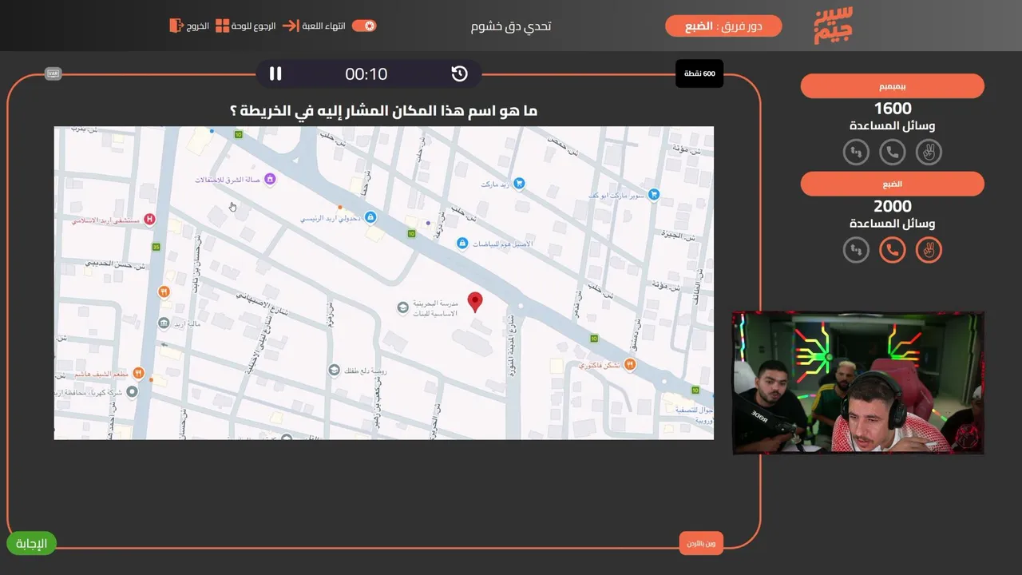Image resolution: width=1022 pixels, height=575 pixels.
Task: Click the الخروج exit button
Action: (189, 26)
